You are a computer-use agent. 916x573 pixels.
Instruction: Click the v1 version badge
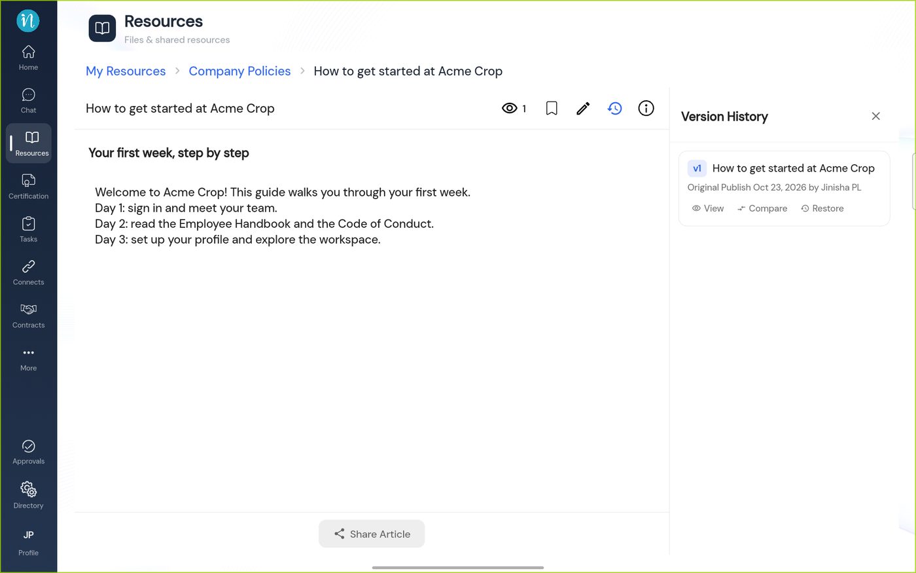point(697,168)
